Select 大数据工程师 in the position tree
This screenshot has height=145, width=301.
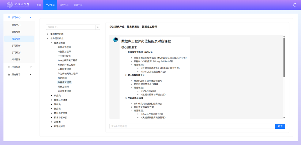pyautogui.click(x=64, y=69)
